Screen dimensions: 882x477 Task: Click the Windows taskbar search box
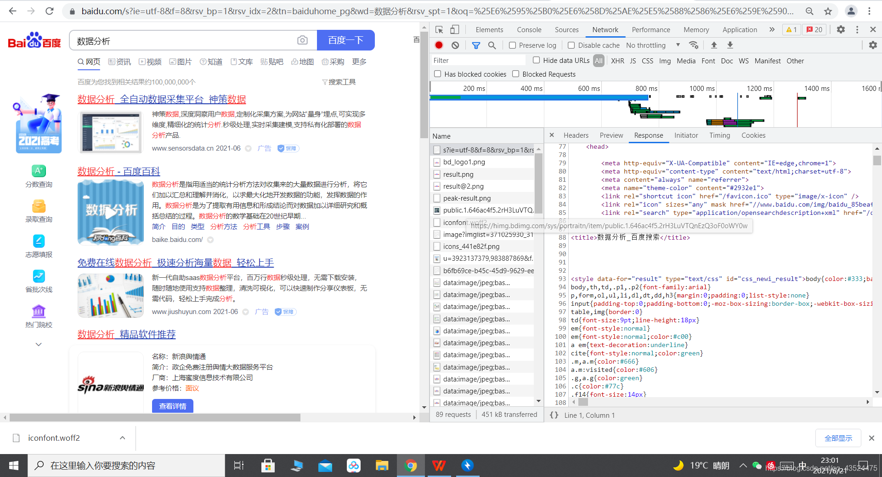click(126, 466)
